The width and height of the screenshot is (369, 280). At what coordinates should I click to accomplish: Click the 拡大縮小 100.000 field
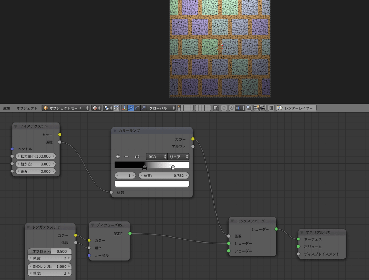point(36,156)
